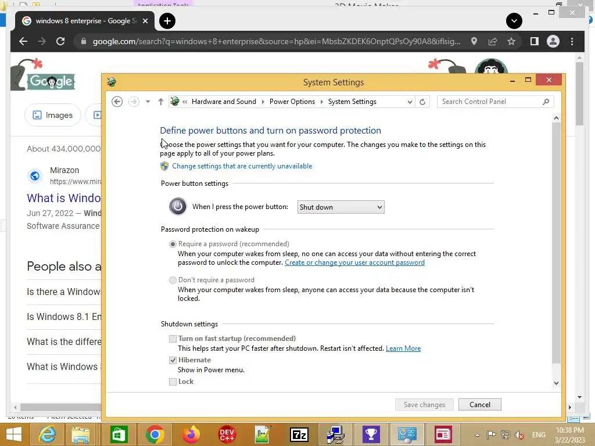Click the muted volume tray icon
Screen dimensions: 595x446
point(519,435)
